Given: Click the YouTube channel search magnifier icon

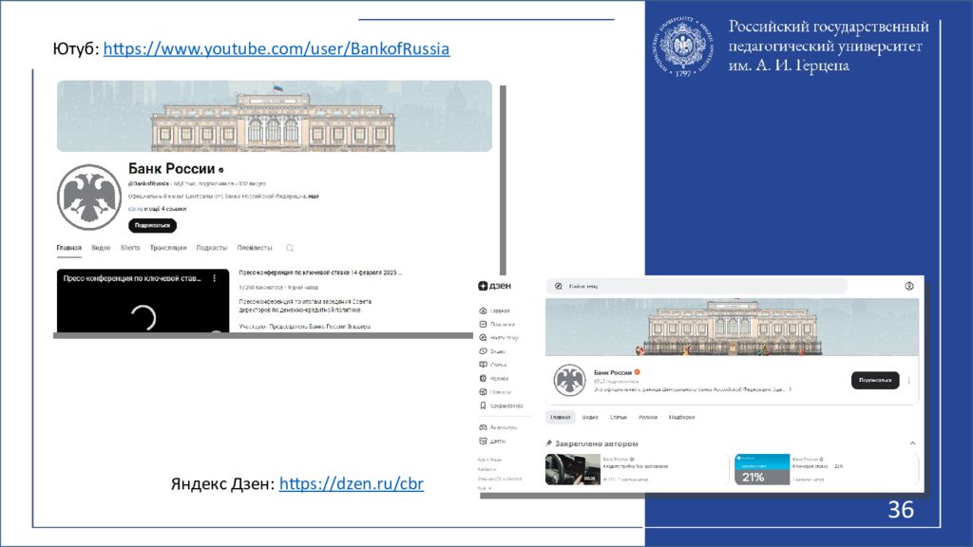Looking at the screenshot, I should coord(290,248).
